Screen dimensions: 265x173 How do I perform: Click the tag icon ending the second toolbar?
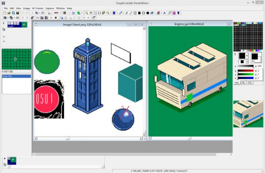[x=94, y=18]
